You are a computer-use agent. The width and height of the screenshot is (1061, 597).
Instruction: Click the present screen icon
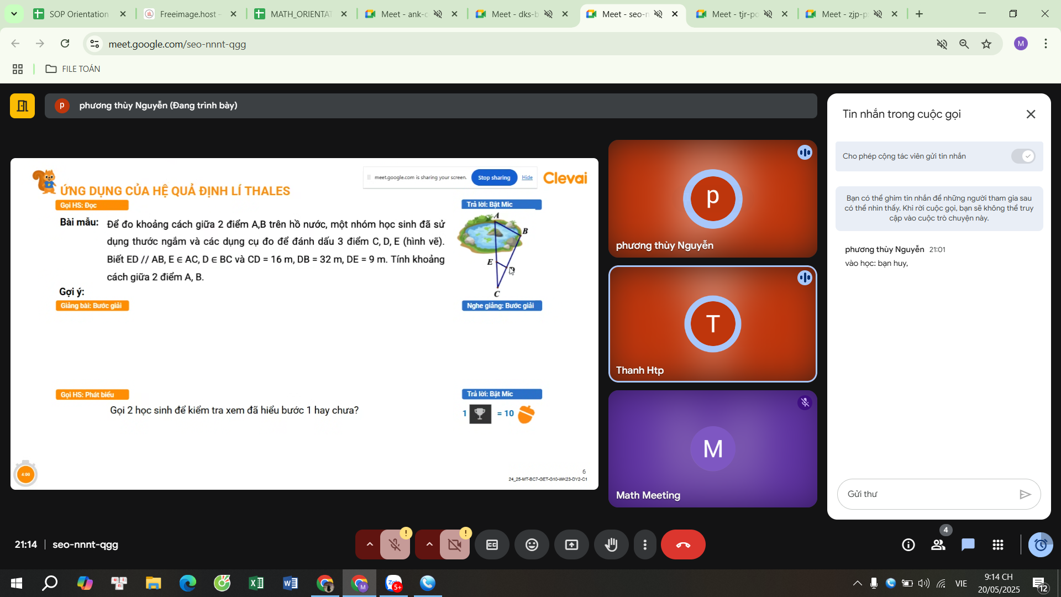tap(571, 545)
